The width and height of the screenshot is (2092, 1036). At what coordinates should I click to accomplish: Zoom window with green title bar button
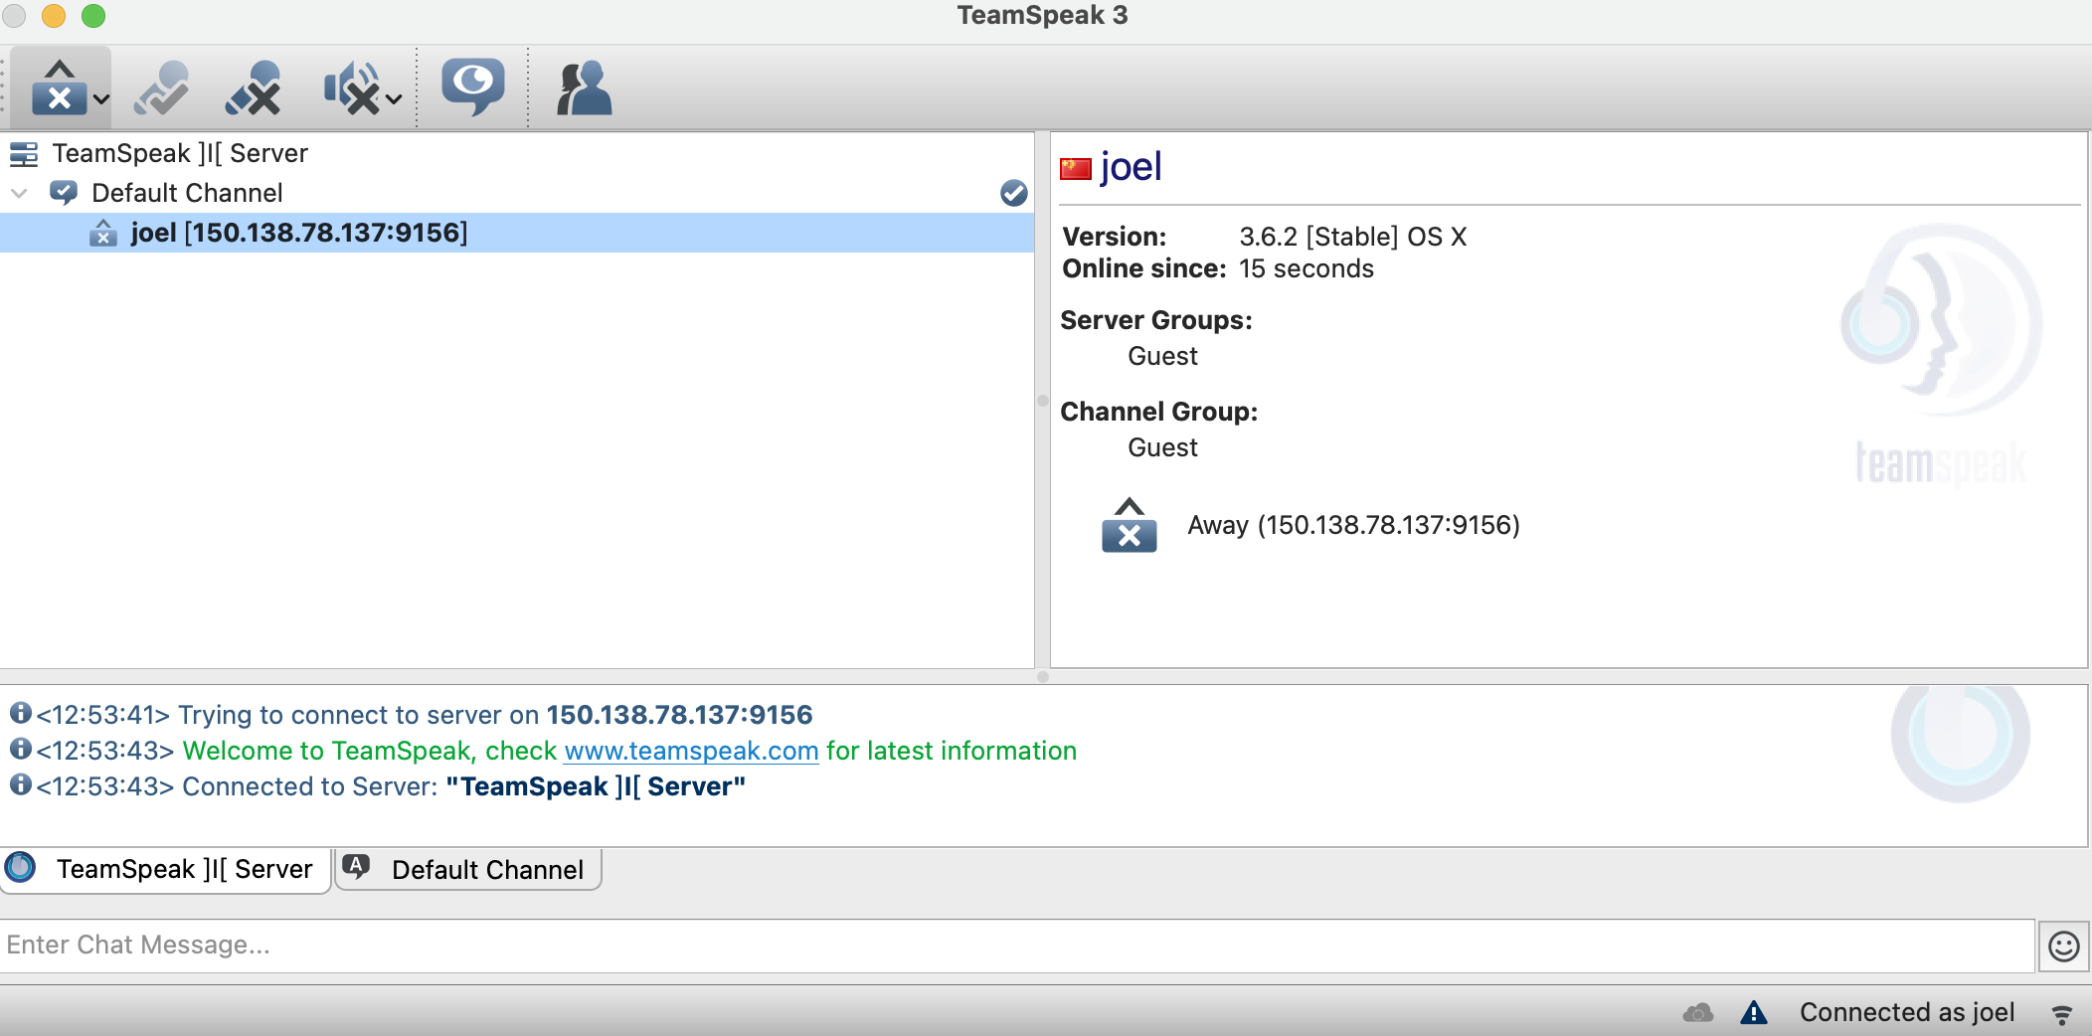93,15
